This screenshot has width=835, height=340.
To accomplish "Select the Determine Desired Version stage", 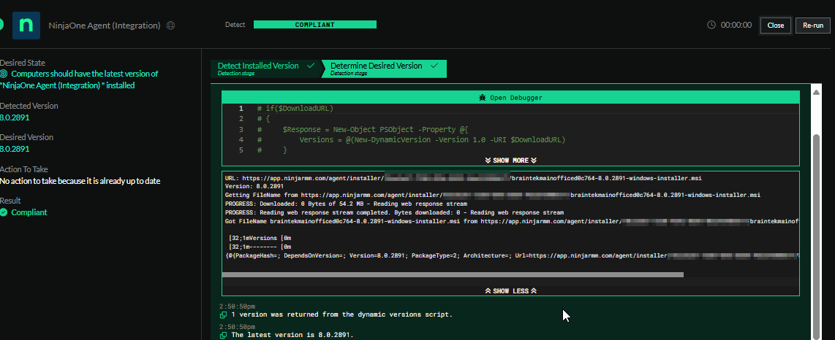I will click(384, 69).
